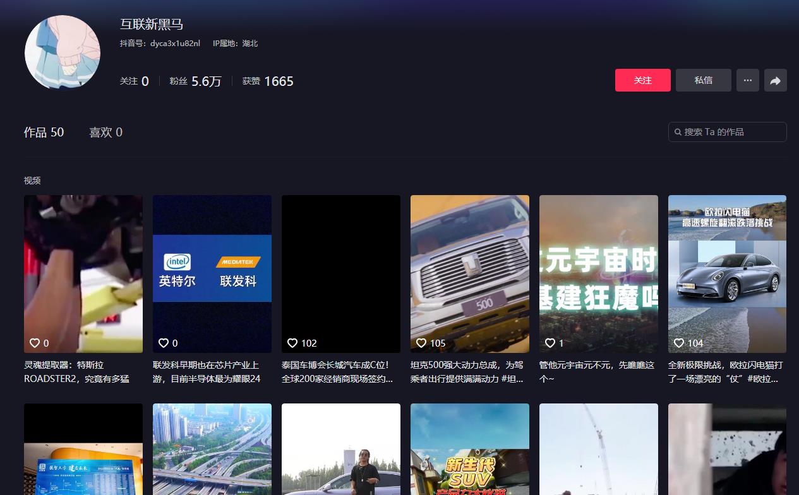
Task: Send a message via 私信 button
Action: 704,80
